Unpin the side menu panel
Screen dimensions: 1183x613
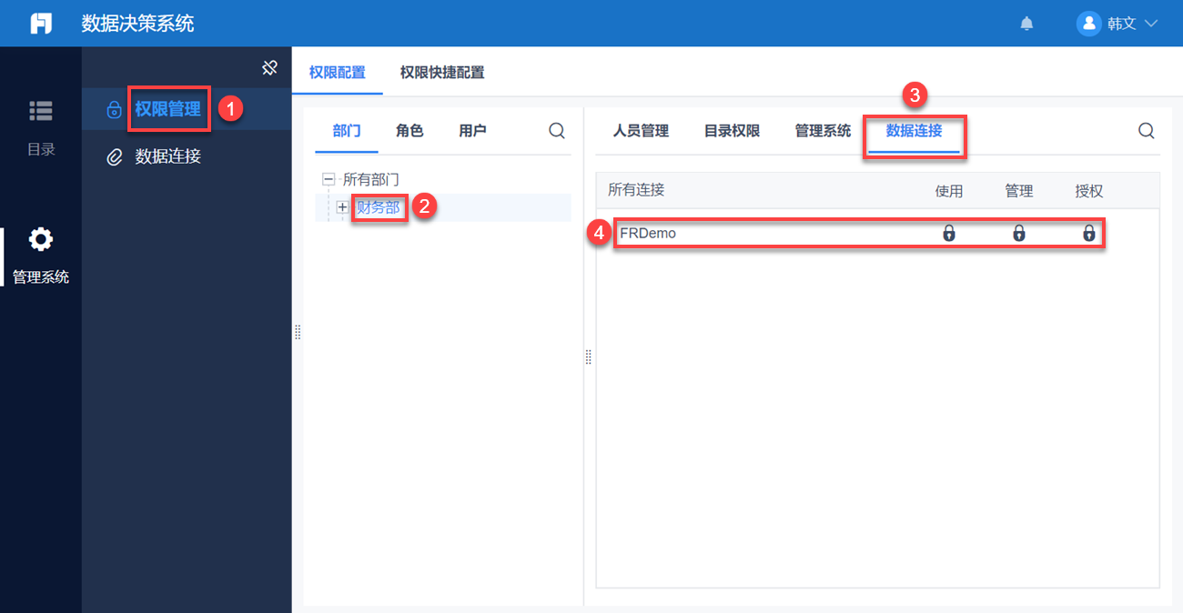(x=269, y=67)
